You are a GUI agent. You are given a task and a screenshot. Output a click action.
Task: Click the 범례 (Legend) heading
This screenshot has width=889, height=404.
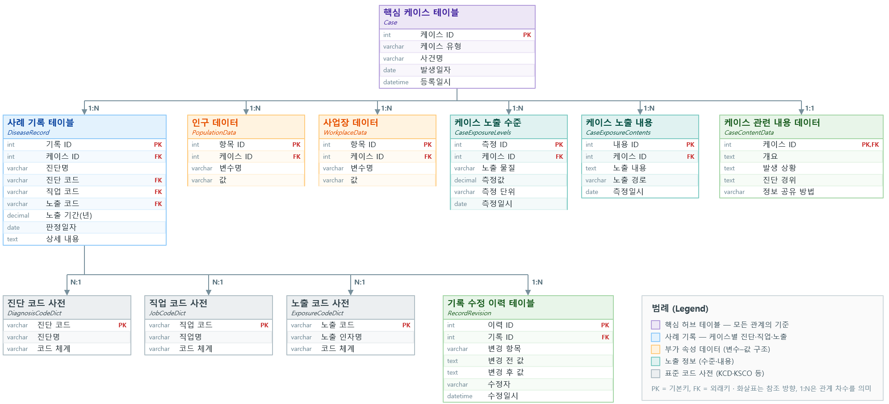coord(680,309)
